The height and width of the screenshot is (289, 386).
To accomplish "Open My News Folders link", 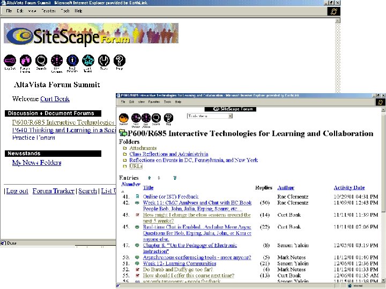I will click(36, 163).
